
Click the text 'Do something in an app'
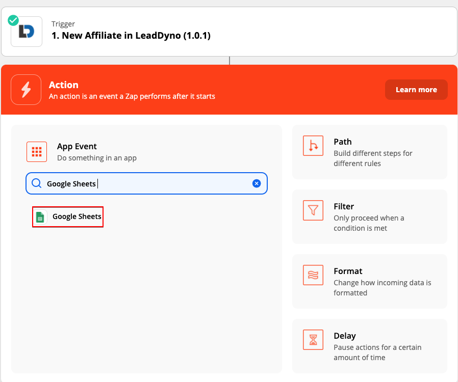97,158
